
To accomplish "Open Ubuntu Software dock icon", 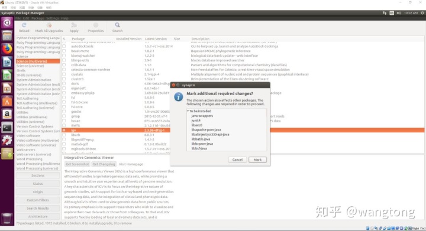I will click(7, 101).
